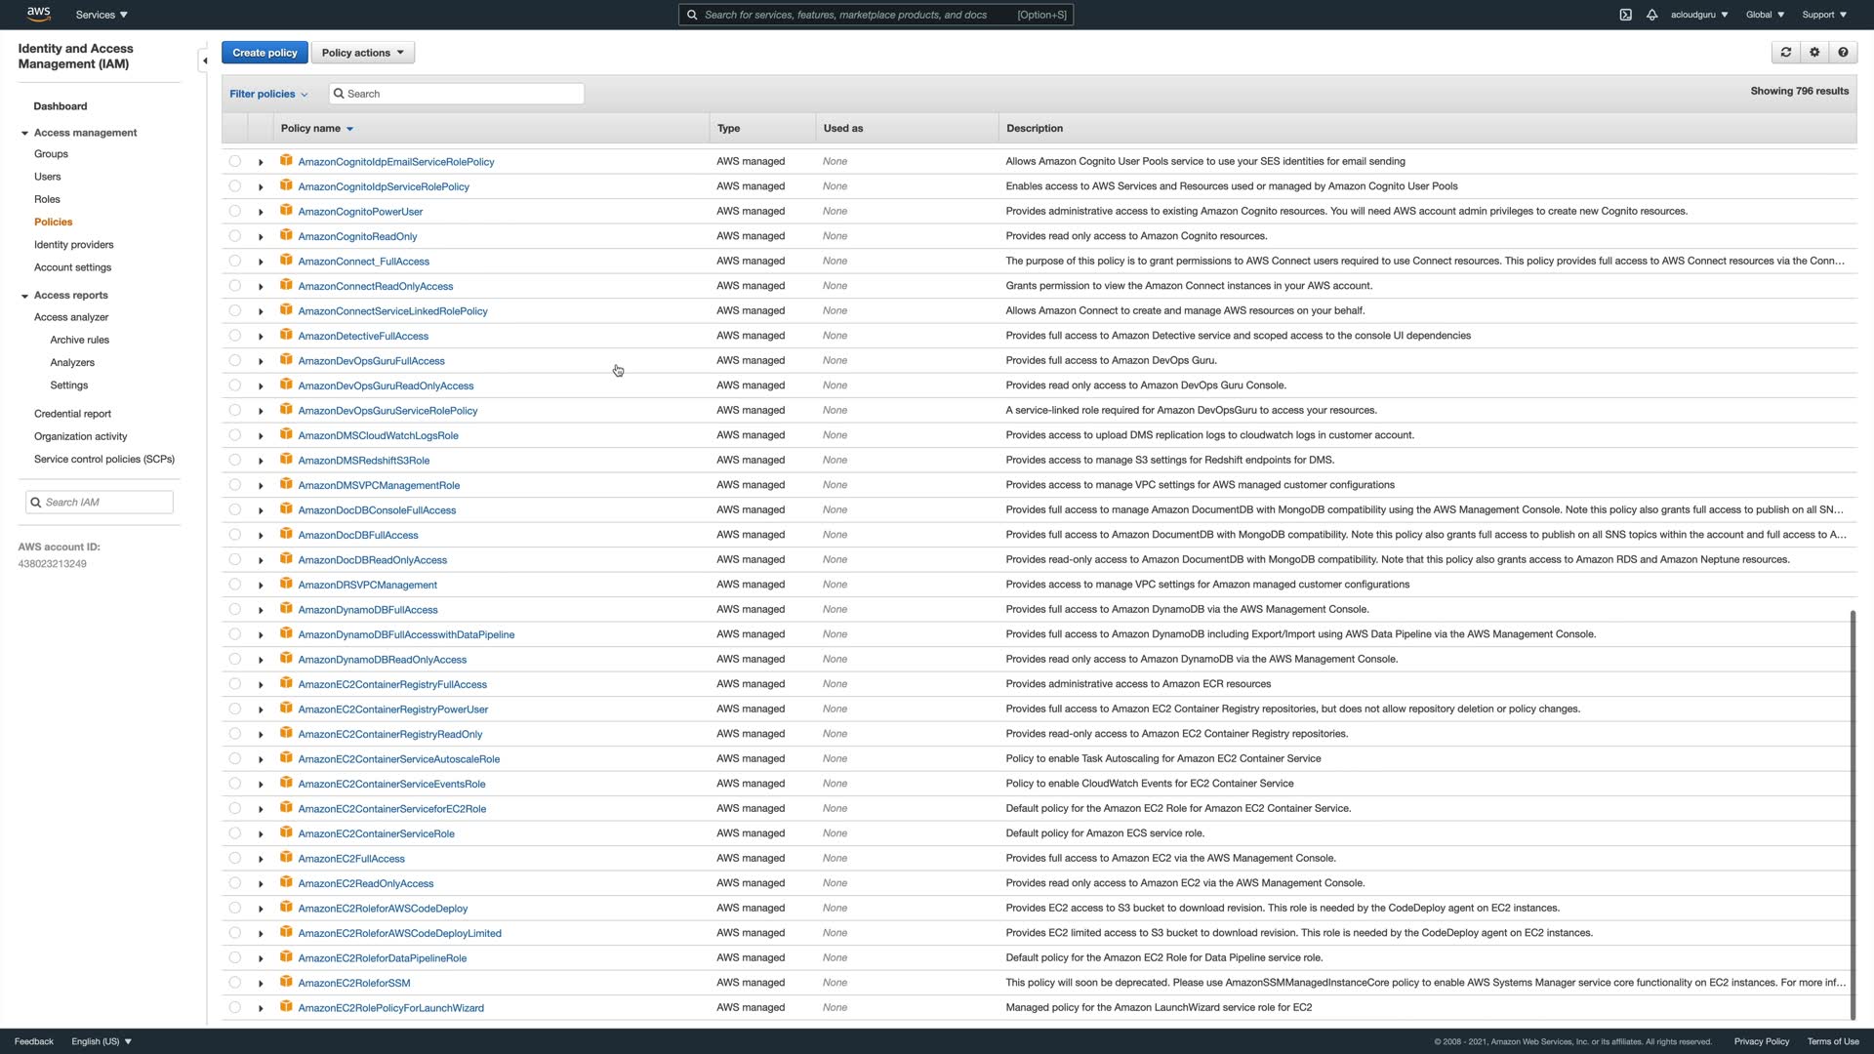Screen dimensions: 1874x1054
Task: Click the Create policy button
Action: (265, 53)
